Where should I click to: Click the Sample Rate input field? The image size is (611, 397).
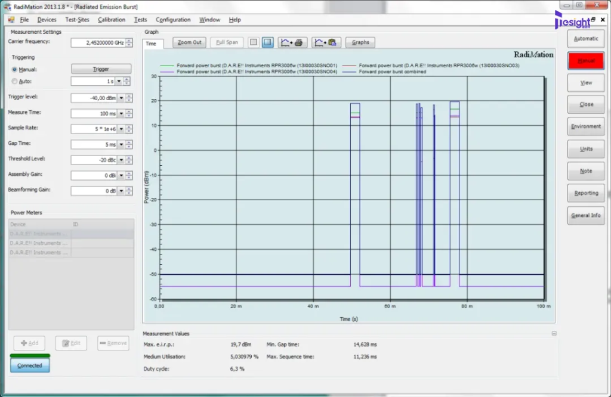click(94, 129)
